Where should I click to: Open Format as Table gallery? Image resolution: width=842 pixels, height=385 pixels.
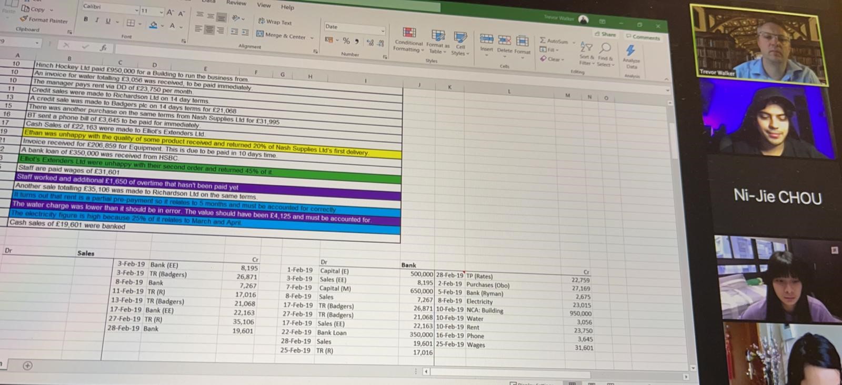pos(438,42)
